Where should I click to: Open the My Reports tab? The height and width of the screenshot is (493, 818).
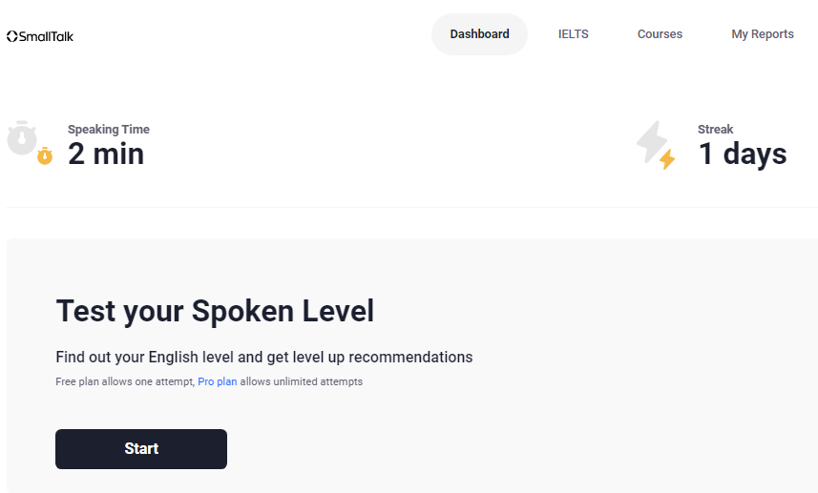(763, 34)
